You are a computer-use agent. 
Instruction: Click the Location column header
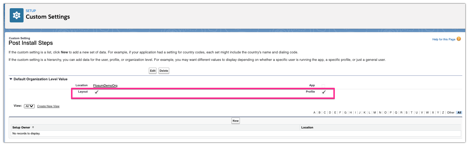tap(307, 127)
